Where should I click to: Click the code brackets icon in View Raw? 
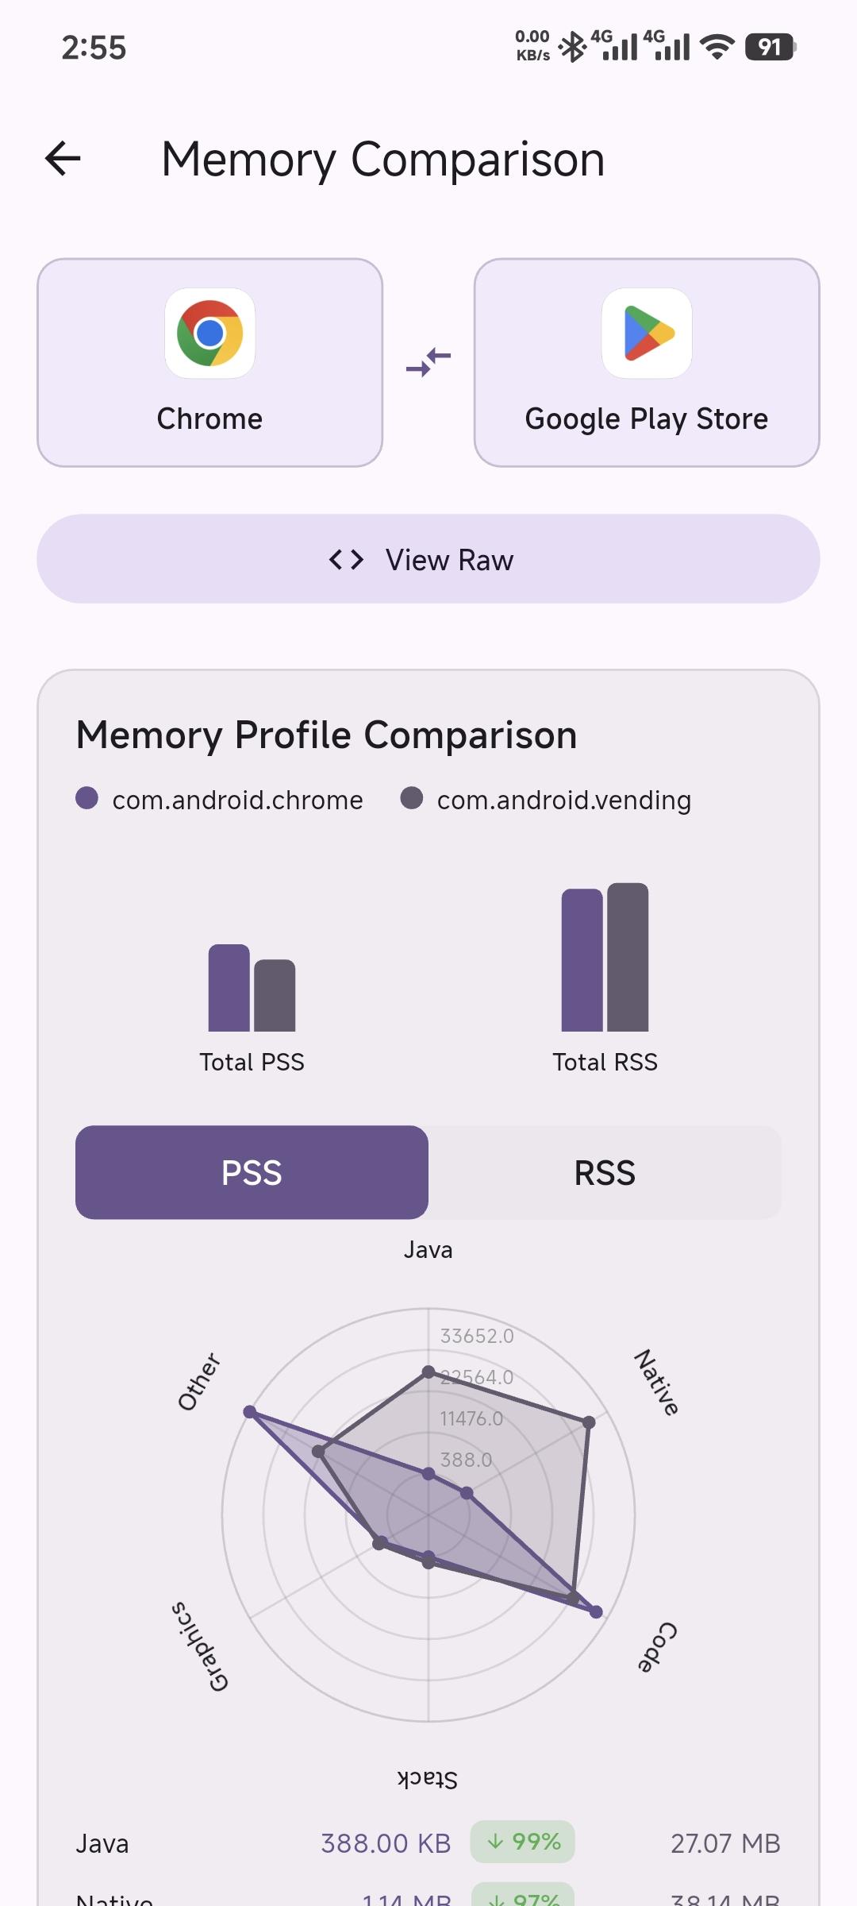click(347, 560)
